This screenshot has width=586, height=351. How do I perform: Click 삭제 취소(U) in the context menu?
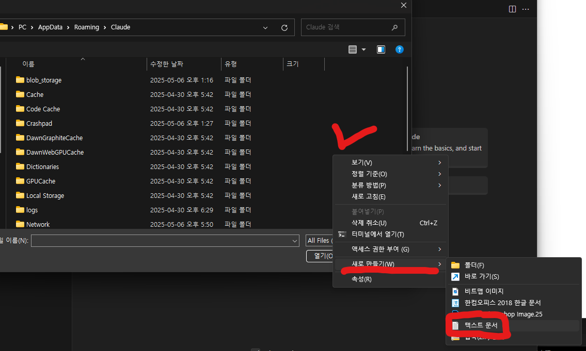point(368,223)
